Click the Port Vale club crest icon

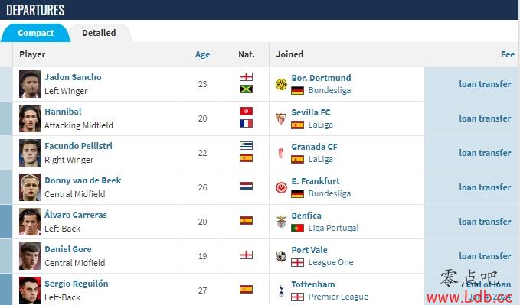281,256
